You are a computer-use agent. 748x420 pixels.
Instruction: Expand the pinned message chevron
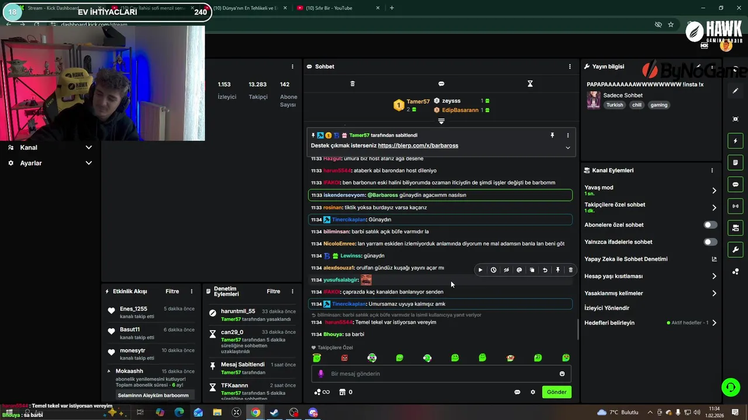[567, 148]
